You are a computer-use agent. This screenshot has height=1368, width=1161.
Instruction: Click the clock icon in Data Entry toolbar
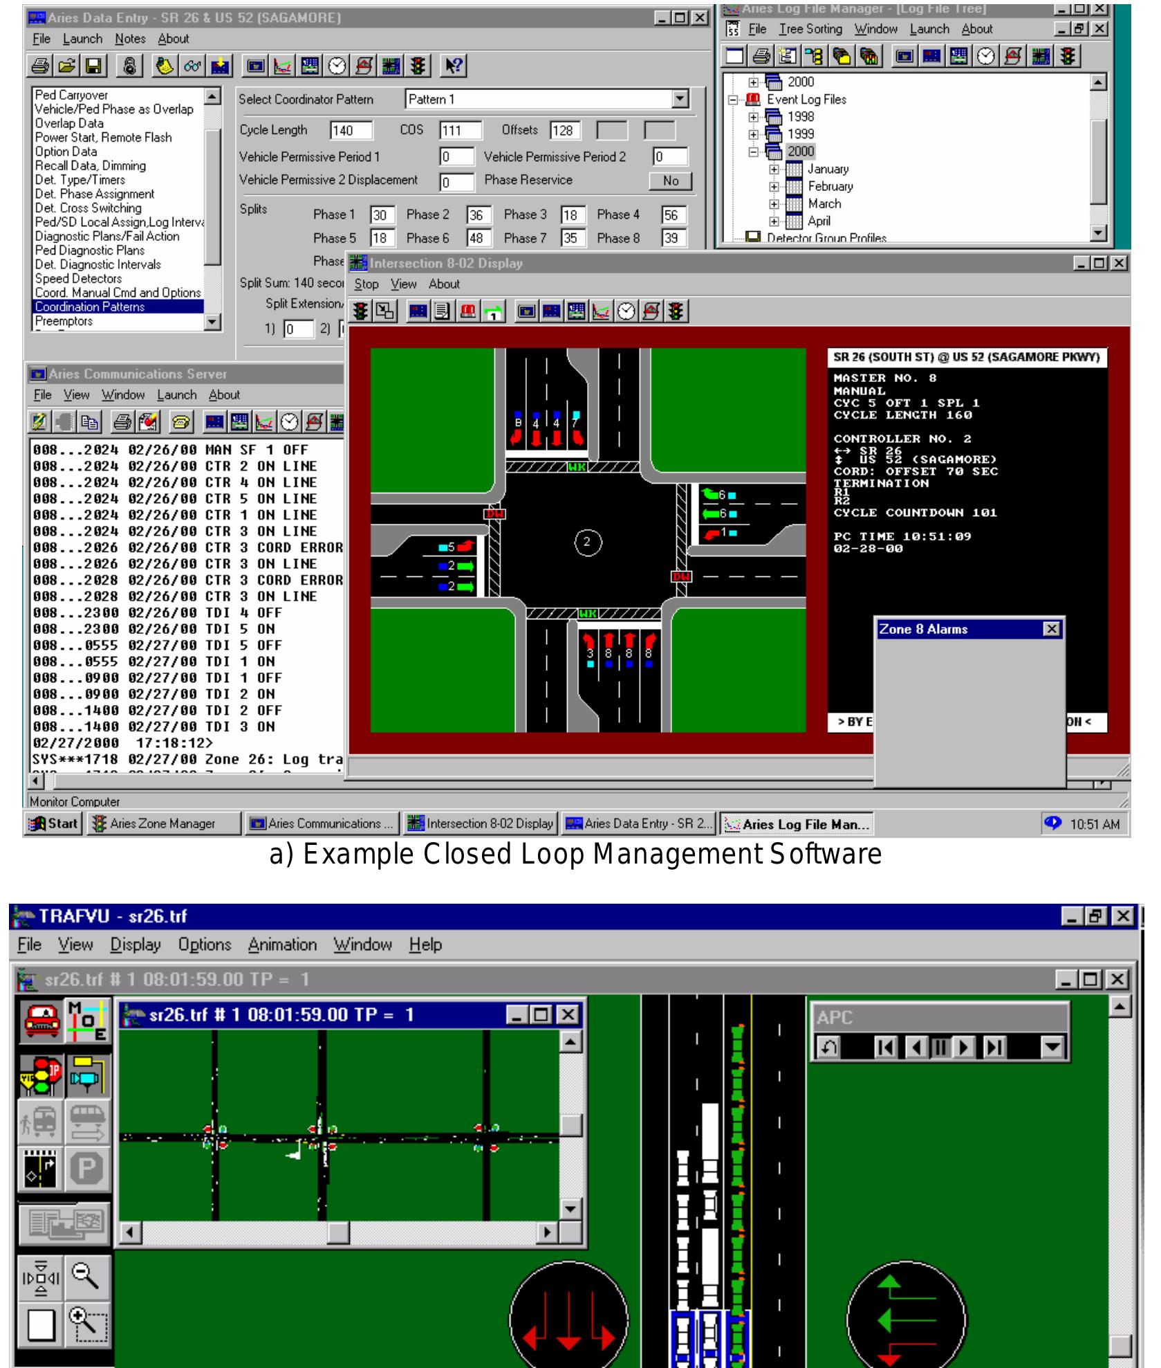tap(337, 66)
